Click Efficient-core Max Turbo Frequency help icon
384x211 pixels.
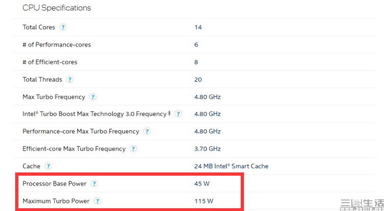pyautogui.click(x=133, y=149)
